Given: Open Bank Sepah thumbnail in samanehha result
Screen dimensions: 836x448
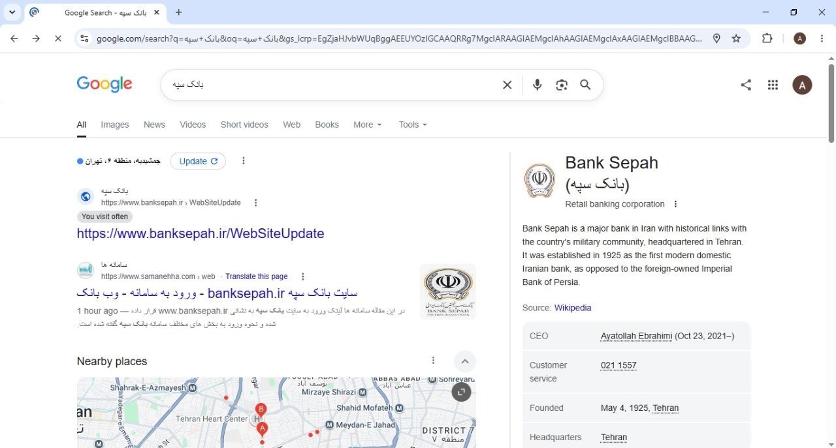Looking at the screenshot, I should (448, 291).
